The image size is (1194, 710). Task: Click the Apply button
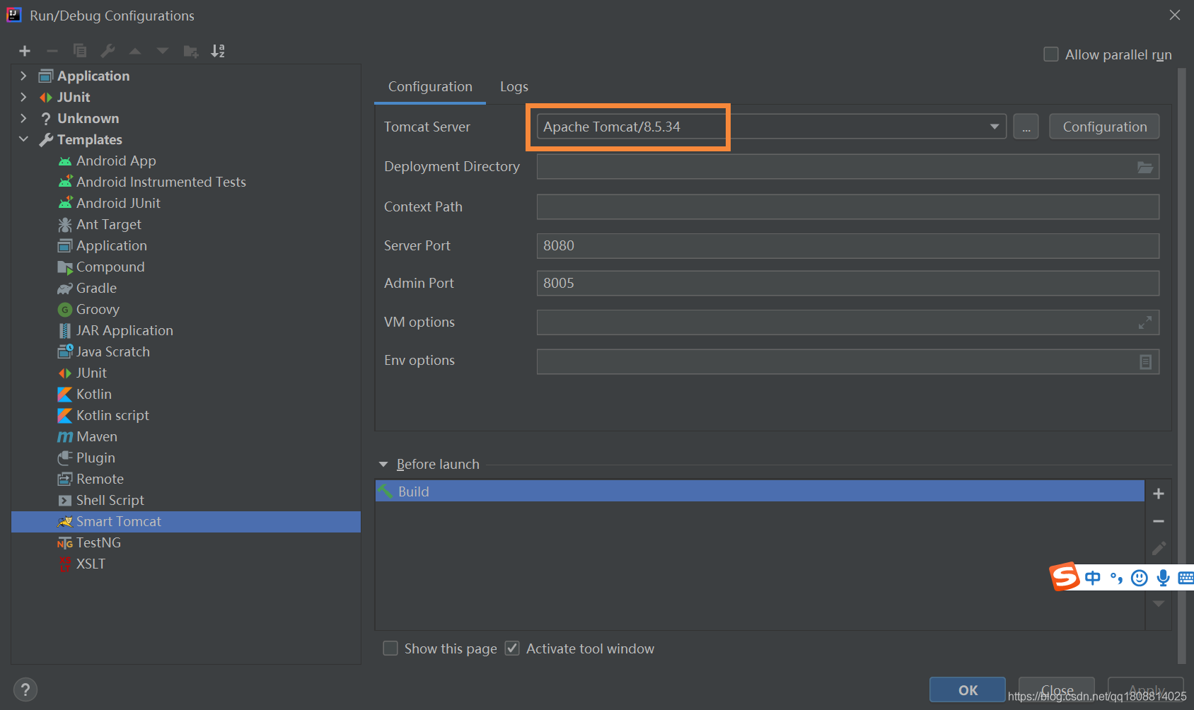click(x=1146, y=690)
